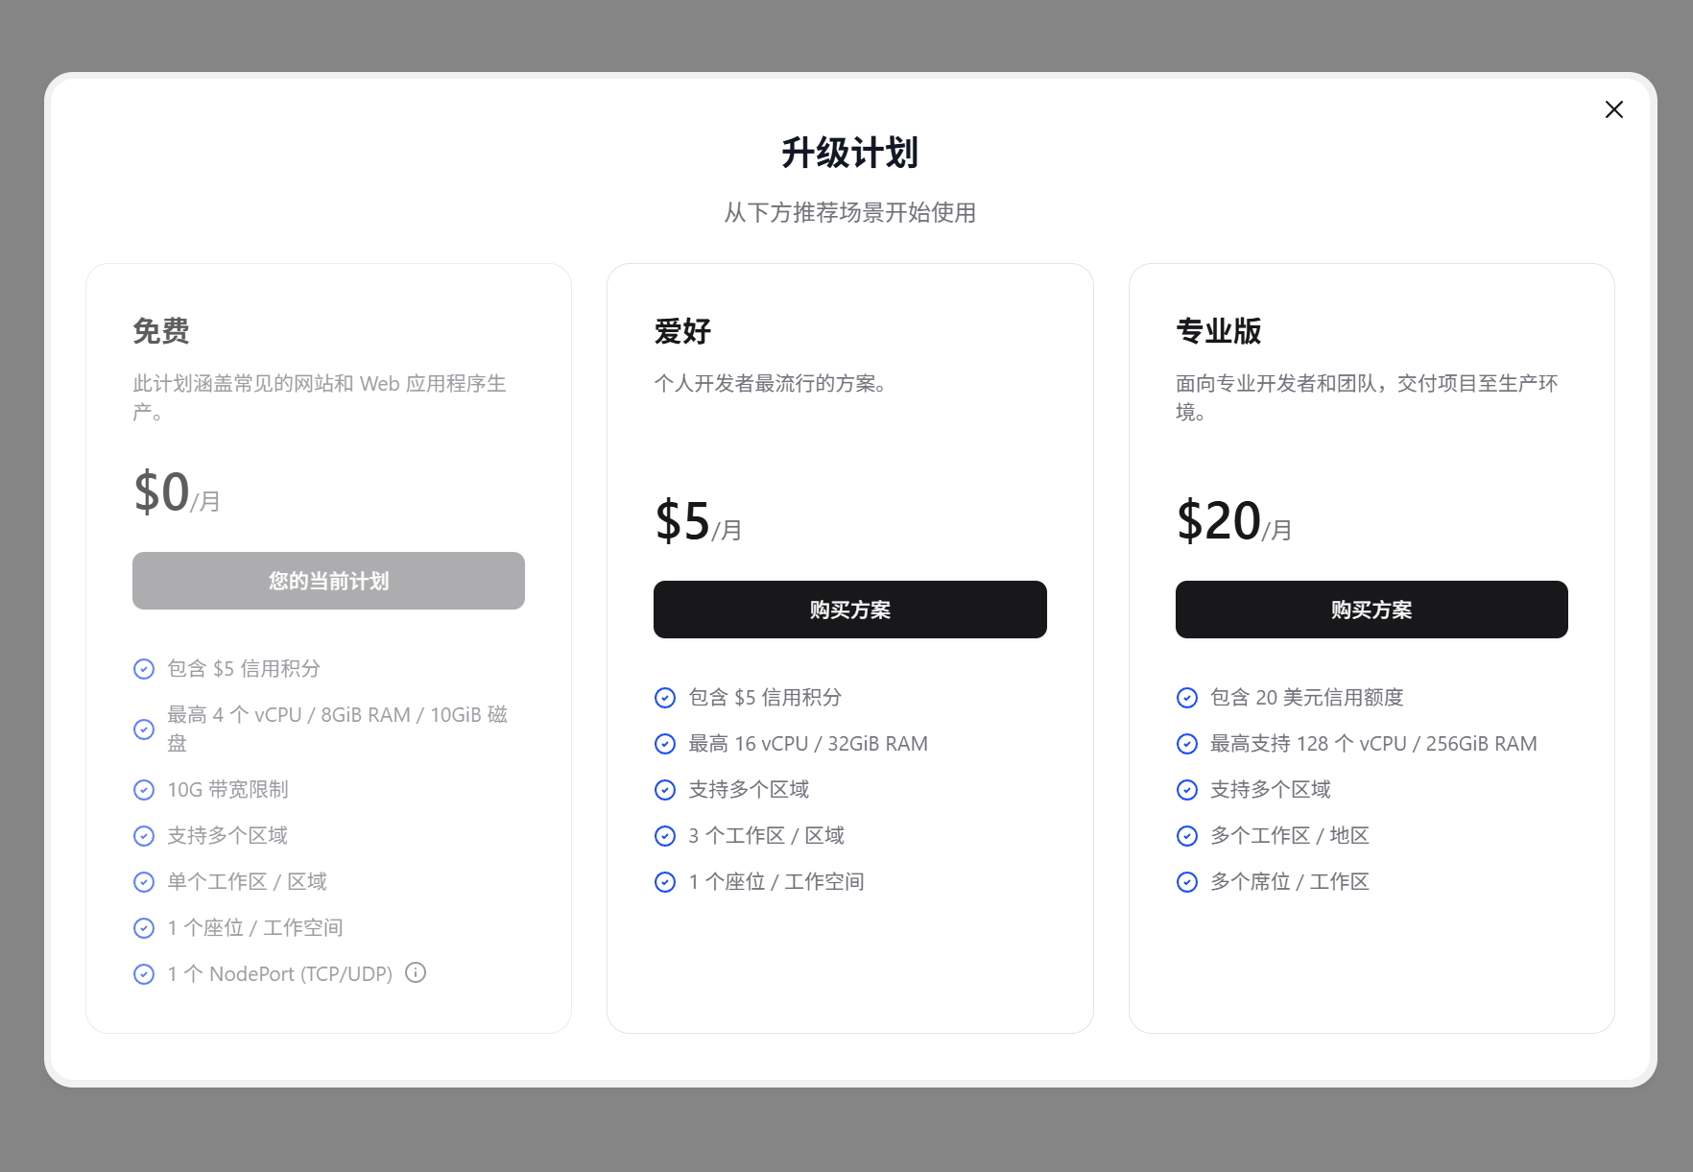The height and width of the screenshot is (1172, 1693).
Task: Click the Pro plan 购买方案 button
Action: (1371, 610)
